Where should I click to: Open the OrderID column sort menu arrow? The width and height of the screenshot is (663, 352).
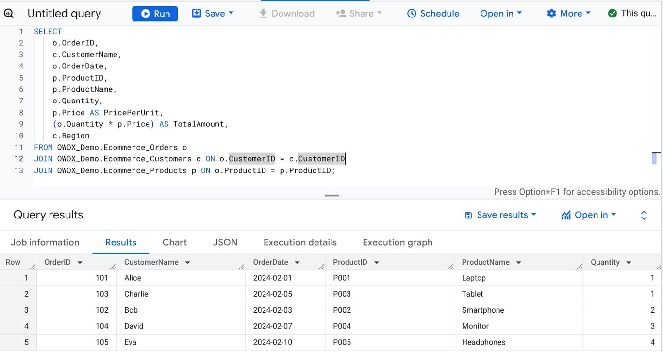pos(80,263)
